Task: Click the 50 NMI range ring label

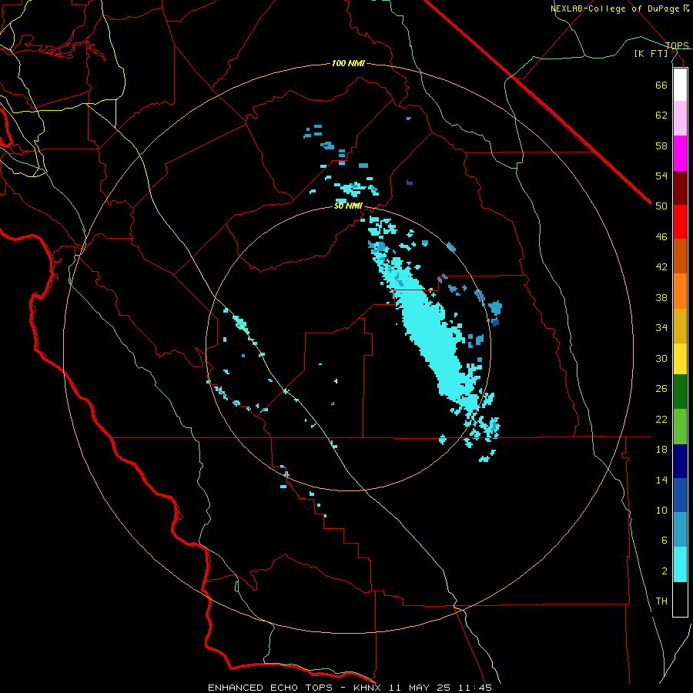Action: click(348, 206)
